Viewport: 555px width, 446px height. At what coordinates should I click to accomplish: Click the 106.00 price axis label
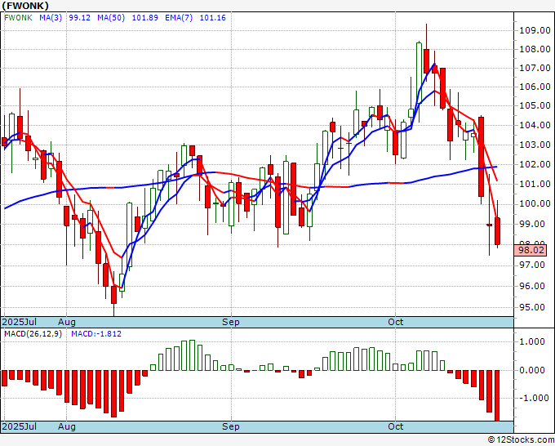click(x=535, y=87)
